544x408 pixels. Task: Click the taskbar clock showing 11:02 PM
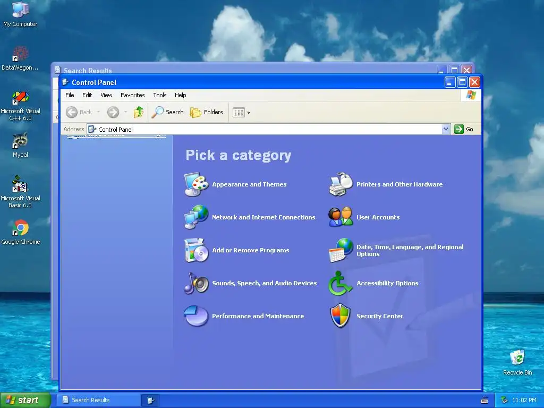coord(524,400)
